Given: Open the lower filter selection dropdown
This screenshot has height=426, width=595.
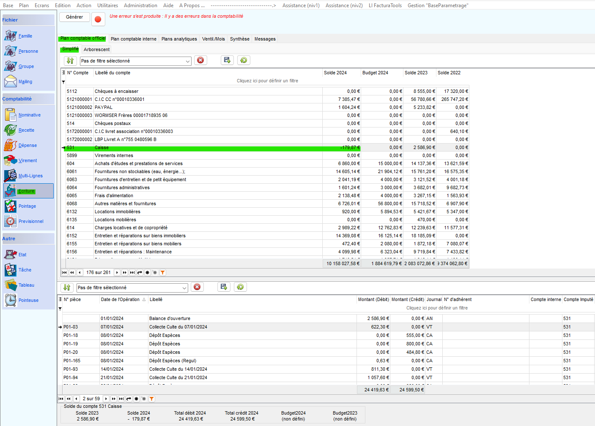Looking at the screenshot, I should (x=184, y=288).
